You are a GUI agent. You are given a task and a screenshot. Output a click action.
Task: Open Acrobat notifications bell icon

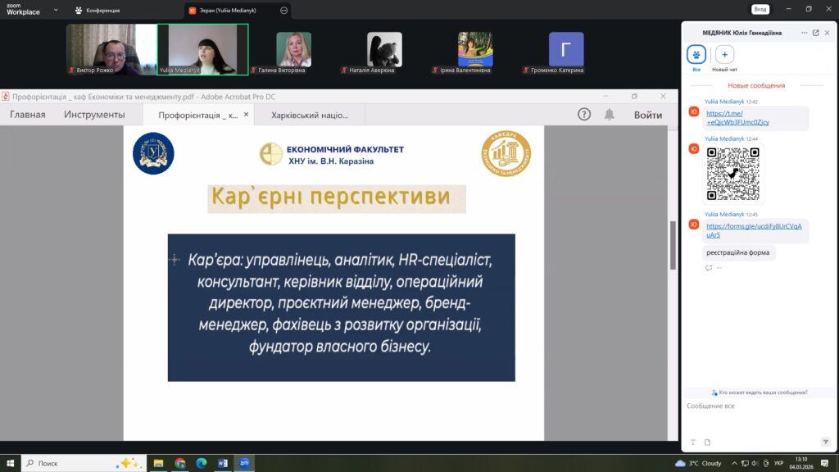point(609,115)
